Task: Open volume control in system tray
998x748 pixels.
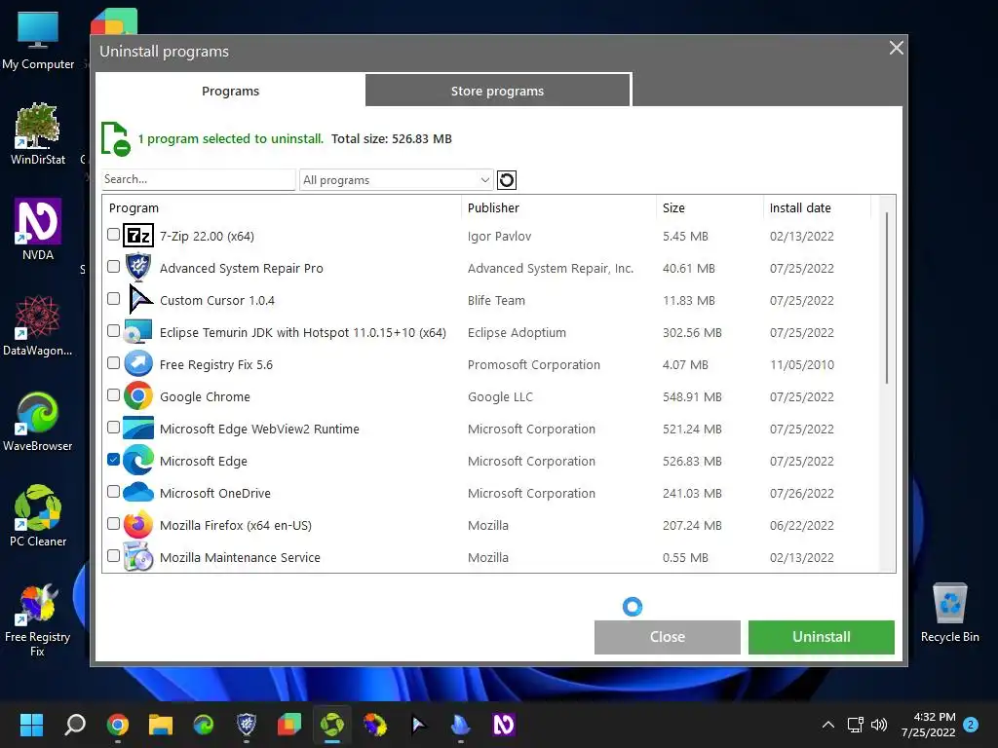Action: (x=879, y=725)
